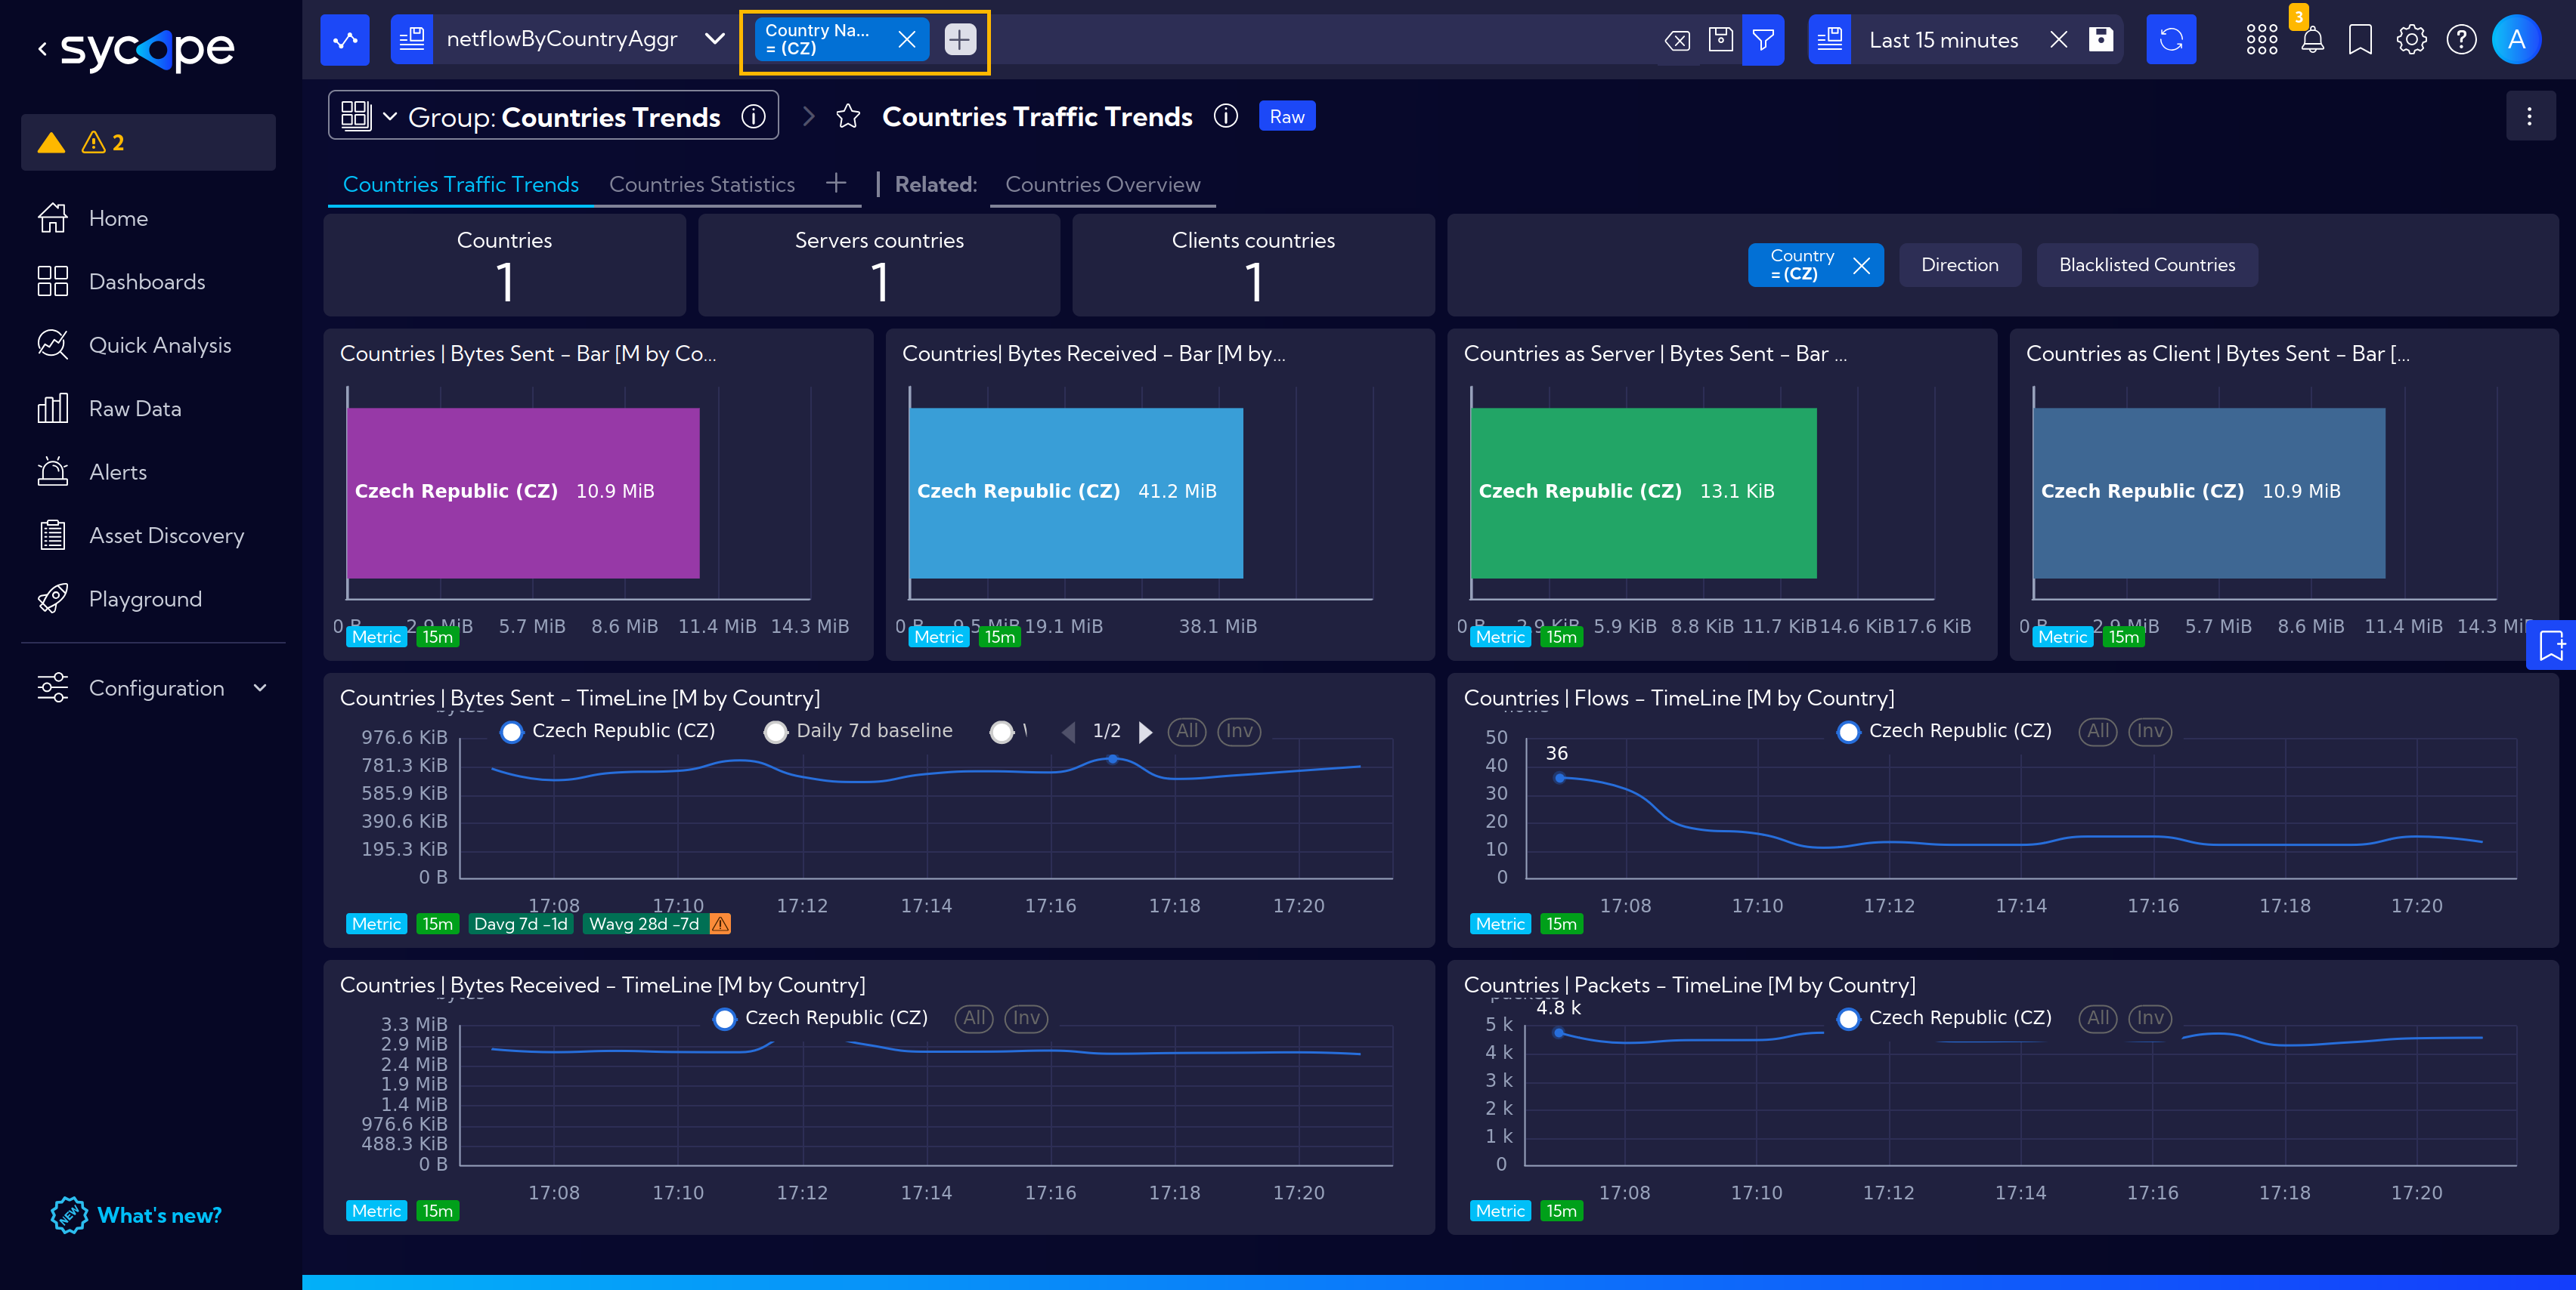Image resolution: width=2576 pixels, height=1290 pixels.
Task: Refresh the dashboard data
Action: [x=2171, y=40]
